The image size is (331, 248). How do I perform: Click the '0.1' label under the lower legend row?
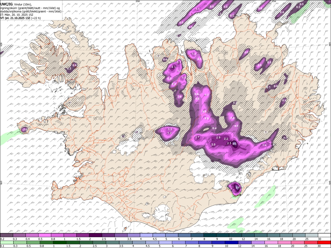[x=2, y=246]
